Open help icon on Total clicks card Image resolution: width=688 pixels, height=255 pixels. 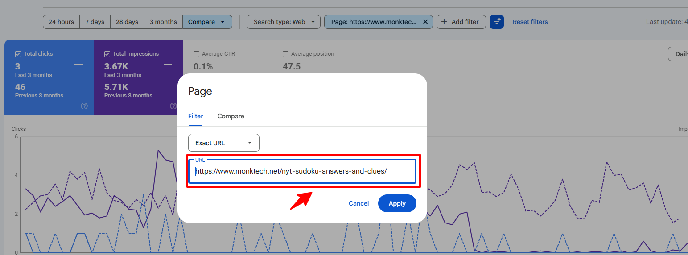pyautogui.click(x=84, y=106)
